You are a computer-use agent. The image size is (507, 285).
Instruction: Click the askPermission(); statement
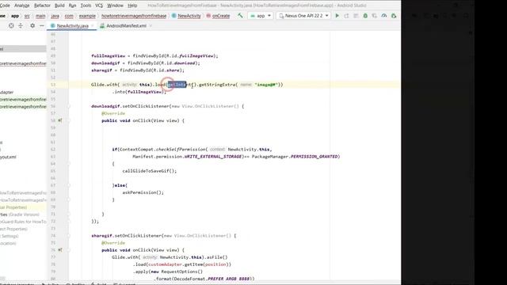point(143,192)
